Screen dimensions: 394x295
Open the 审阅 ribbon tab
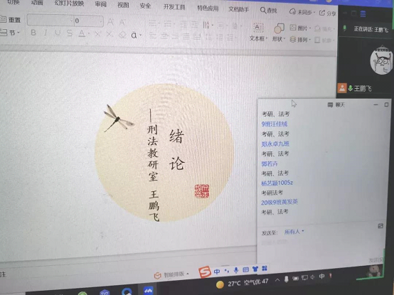click(101, 4)
